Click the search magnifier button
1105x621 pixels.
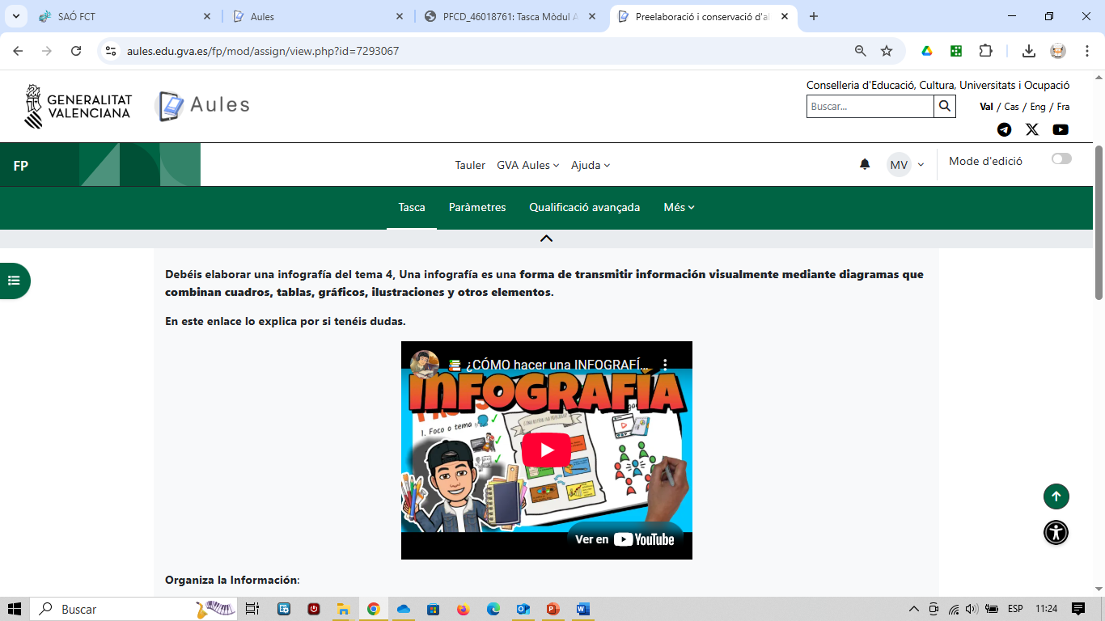point(944,106)
